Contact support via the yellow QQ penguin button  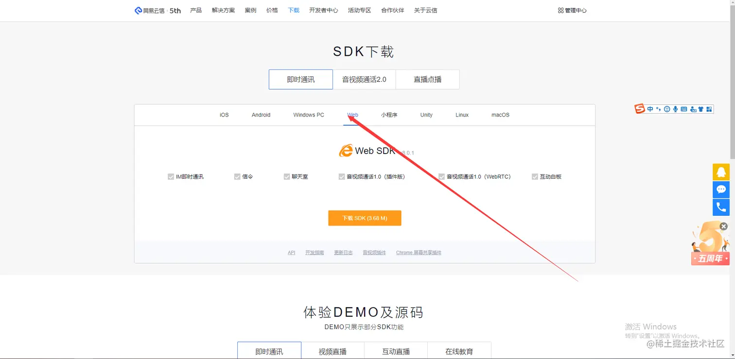721,172
